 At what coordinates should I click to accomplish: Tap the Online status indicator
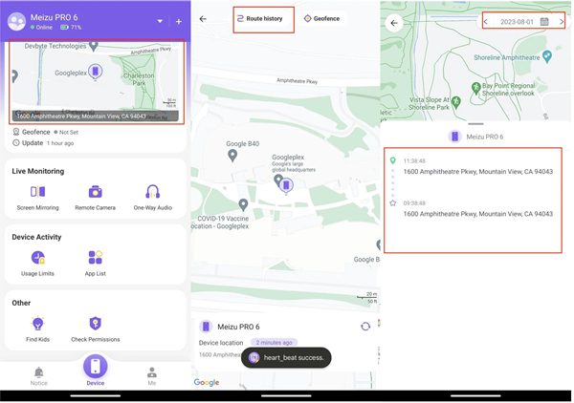coord(41,28)
